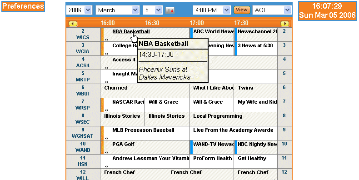359x180 pixels.
Task: Expand the March month dropdown
Action: coord(117,10)
